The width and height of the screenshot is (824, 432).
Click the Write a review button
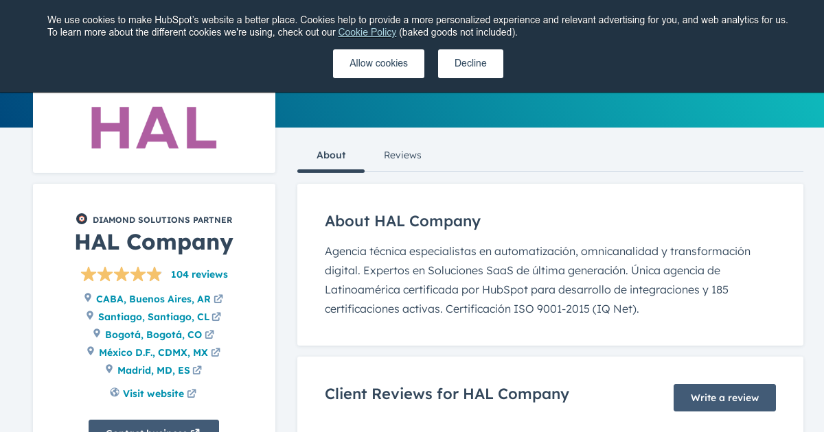724,397
